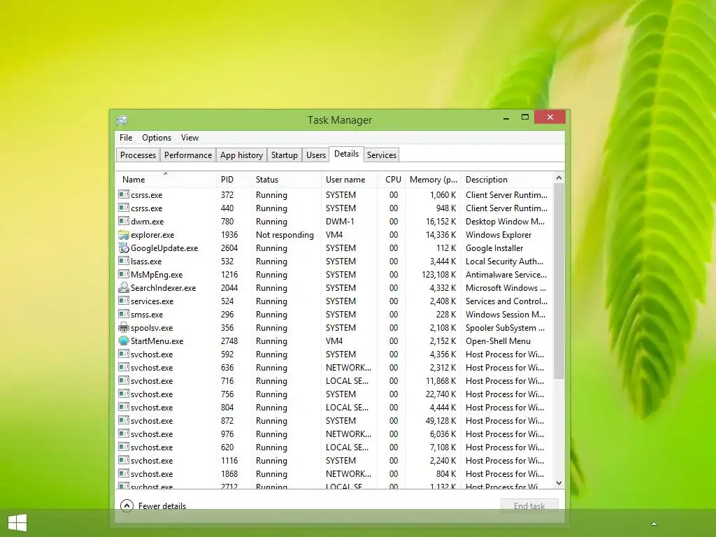Screen dimensions: 716x537
Task: Select the 'Windows Session M...' description
Action: [506, 314]
